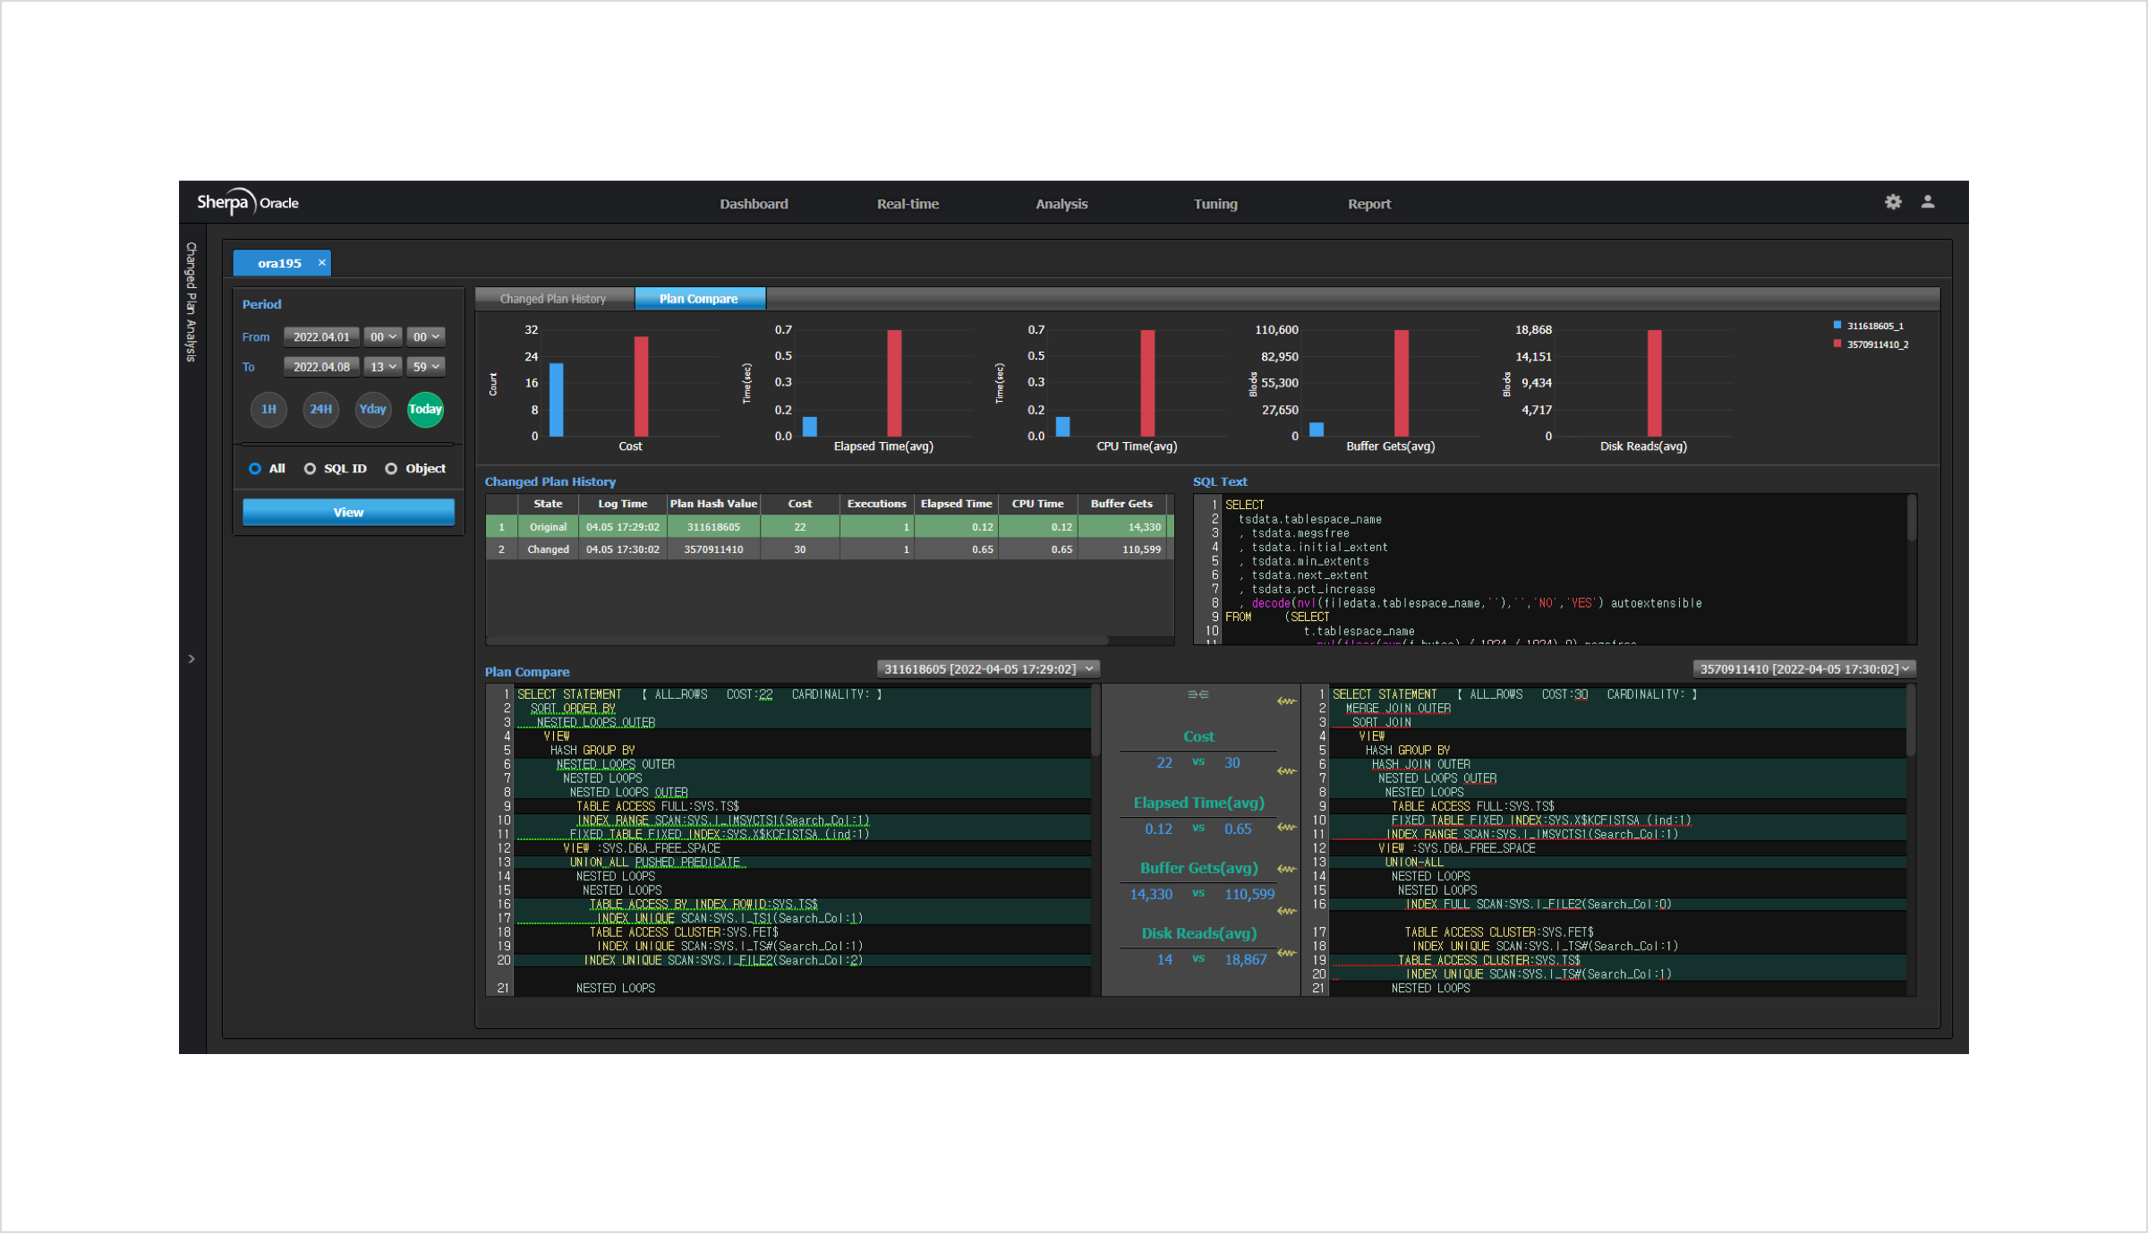This screenshot has height=1233, width=2148.
Task: Open the settings gear icon
Action: [1893, 202]
